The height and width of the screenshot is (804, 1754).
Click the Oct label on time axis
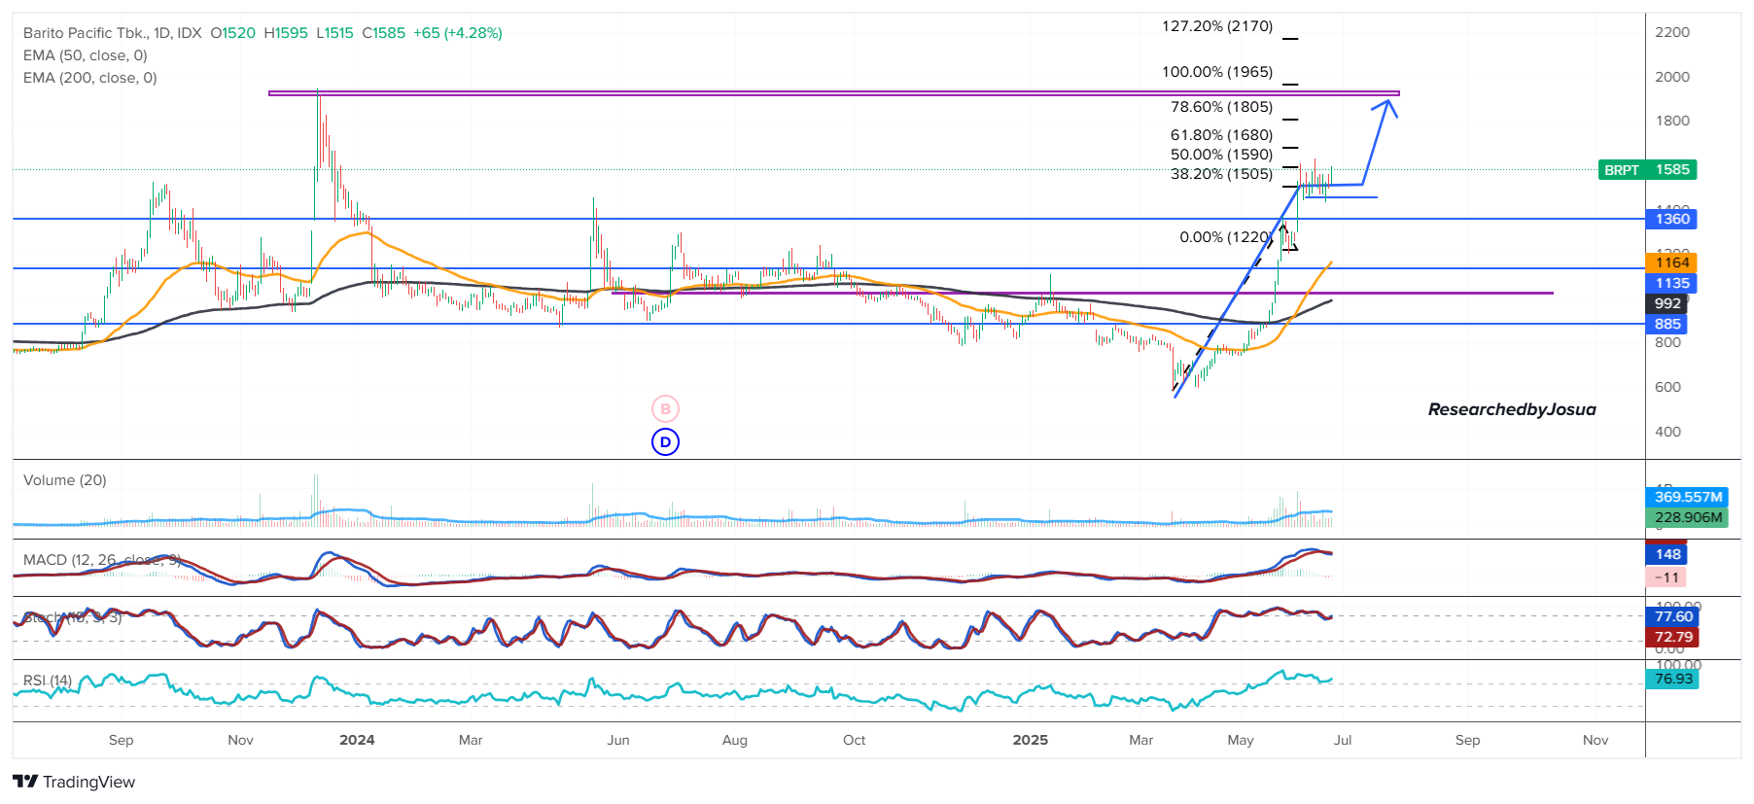coord(855,740)
